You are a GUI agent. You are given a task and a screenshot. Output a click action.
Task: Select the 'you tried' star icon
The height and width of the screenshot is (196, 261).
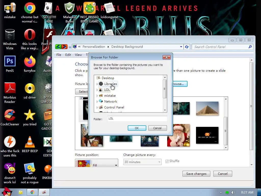pyautogui.click(x=30, y=117)
